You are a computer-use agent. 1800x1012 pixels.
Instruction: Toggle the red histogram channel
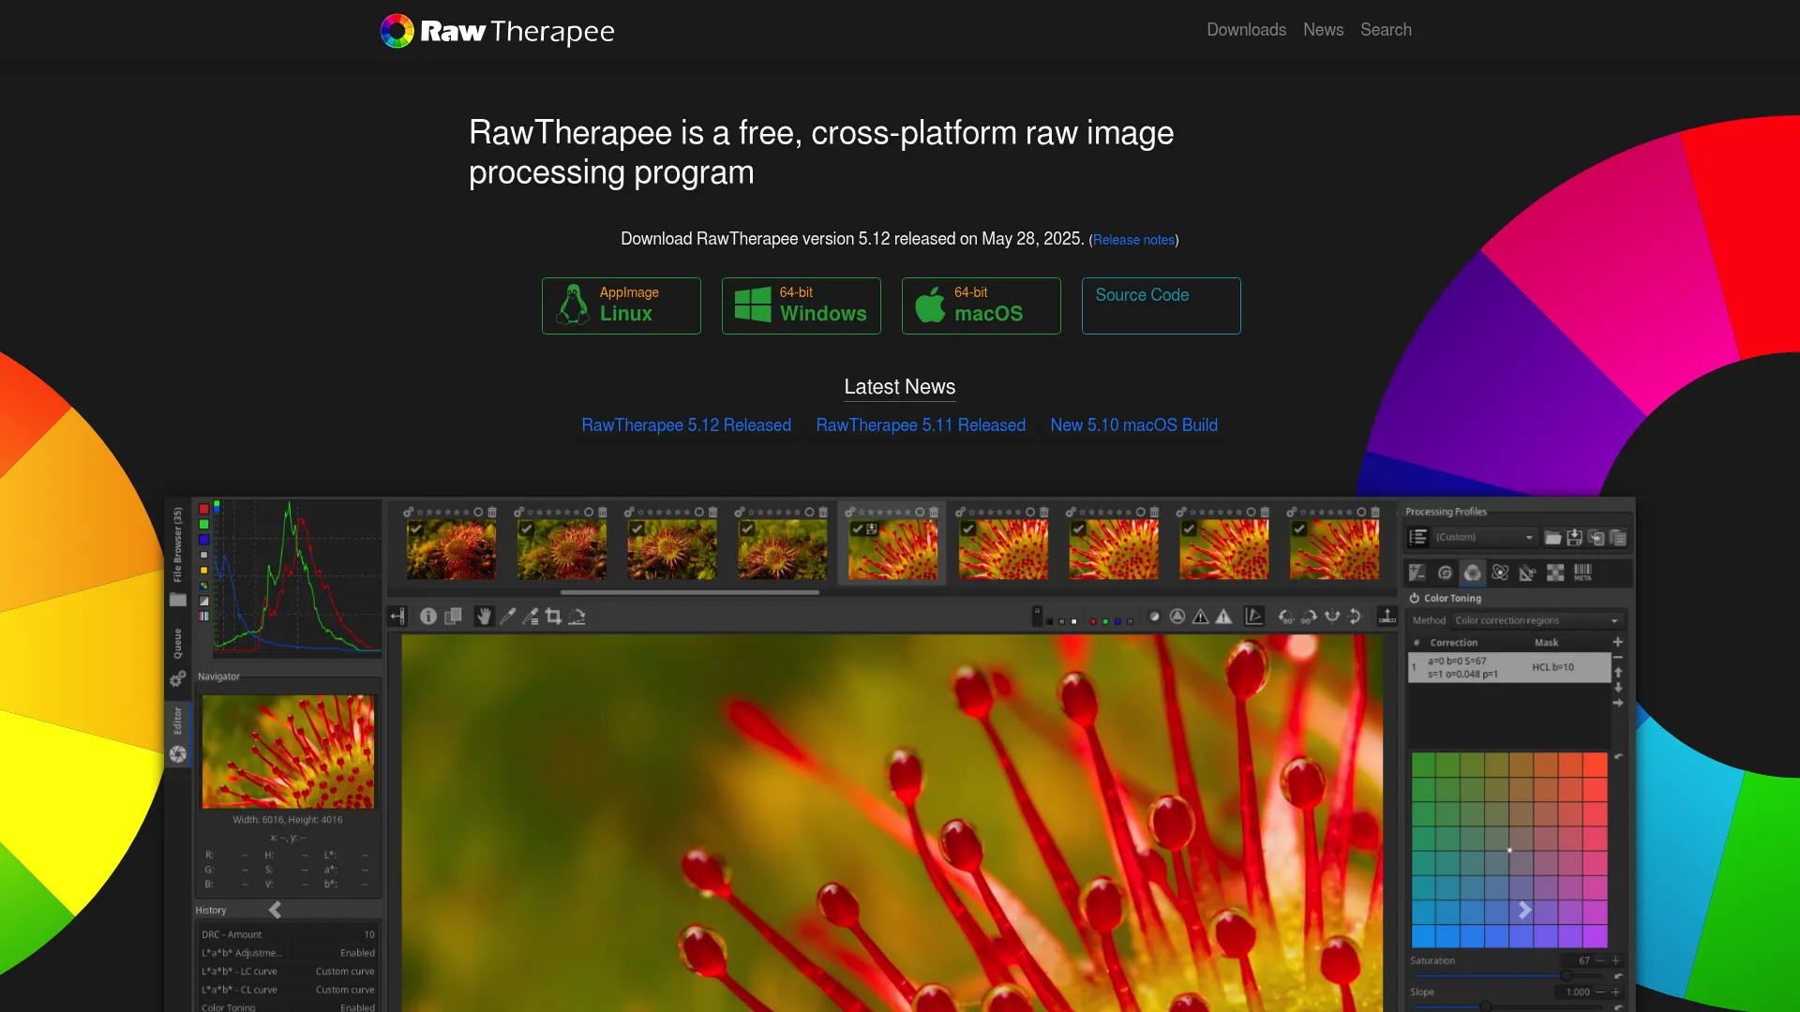point(203,509)
